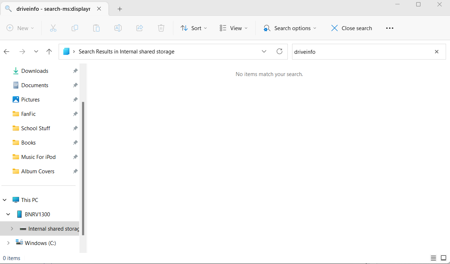Unpin Downloads using its pin icon
This screenshot has width=450, height=264.
(75, 71)
